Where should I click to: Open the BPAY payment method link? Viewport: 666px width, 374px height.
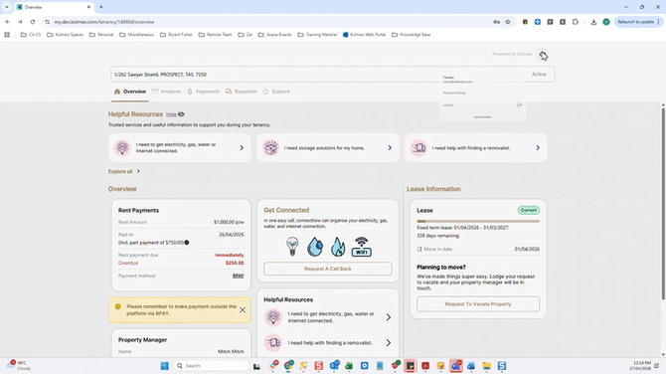pos(239,276)
